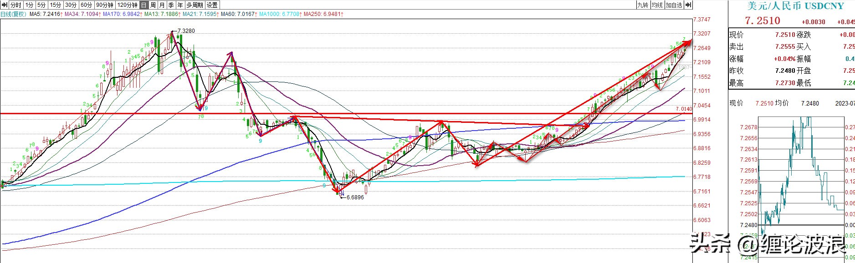Screen dimensions: 855x263
Task: Toggle the right panel with the arrow icon beside 加自选
Action: 688,5
